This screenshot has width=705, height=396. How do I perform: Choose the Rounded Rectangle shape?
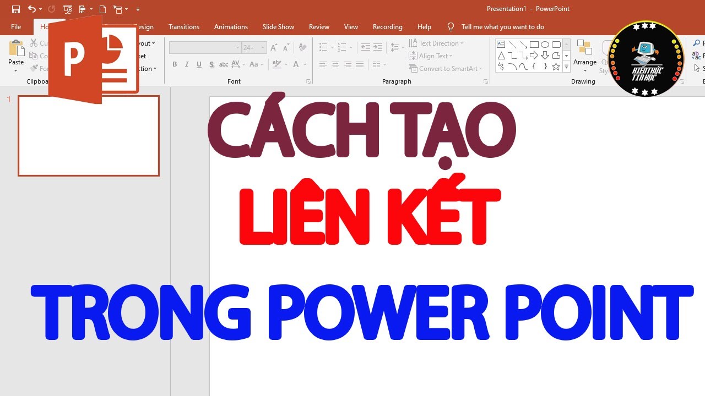click(x=556, y=45)
